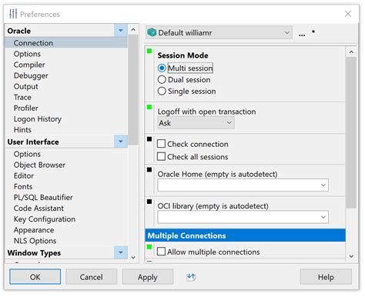Open NLS Options preferences
This screenshot has height=297, width=365.
[x=35, y=241]
